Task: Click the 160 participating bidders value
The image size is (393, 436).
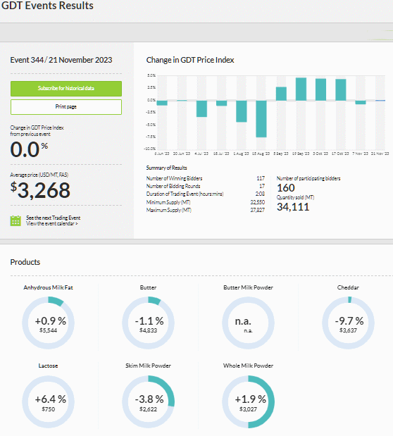Action: [x=286, y=188]
